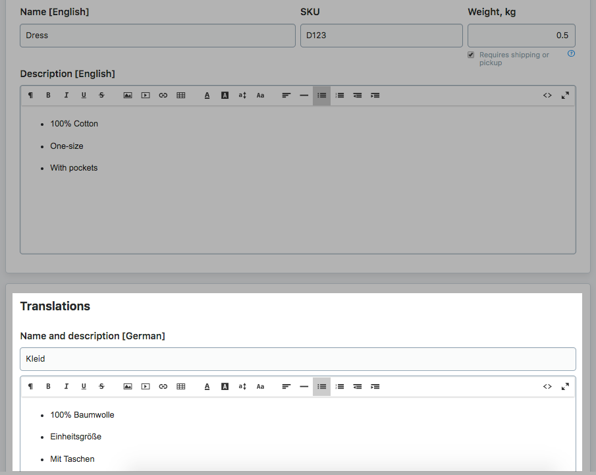Insert image in German description editor

click(128, 387)
